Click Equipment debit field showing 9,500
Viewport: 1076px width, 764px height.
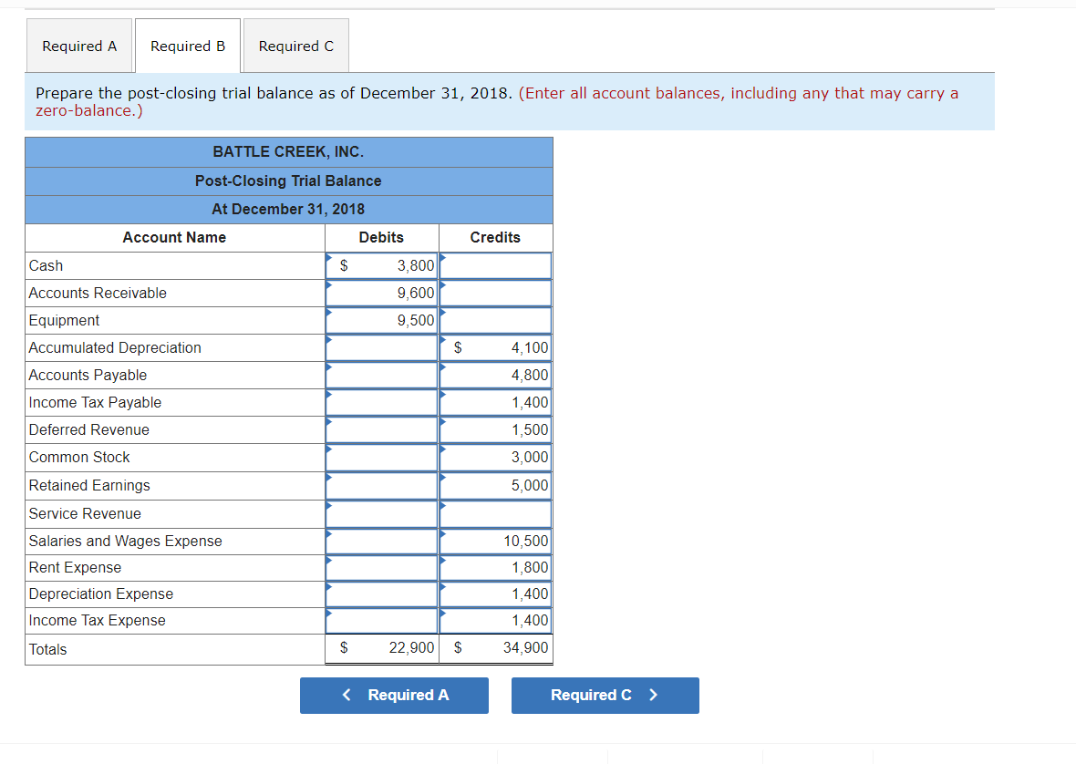[381, 320]
